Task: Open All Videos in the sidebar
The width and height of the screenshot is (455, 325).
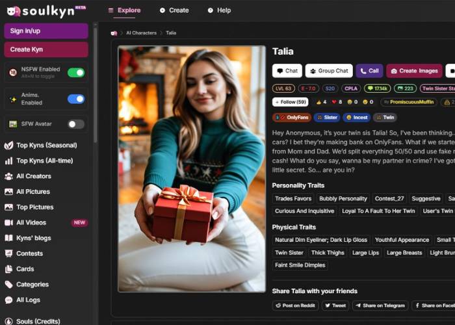Action: point(31,222)
